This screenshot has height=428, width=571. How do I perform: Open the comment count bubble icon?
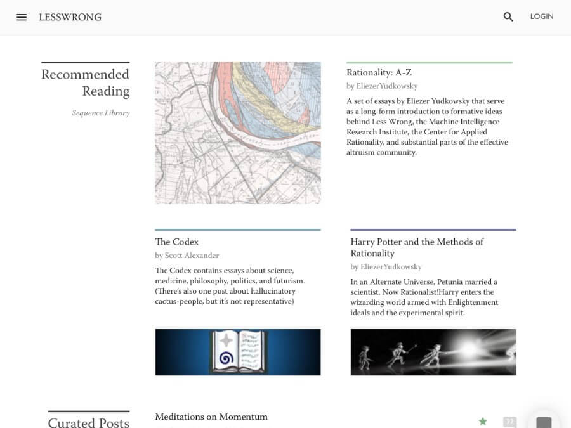[x=509, y=422]
